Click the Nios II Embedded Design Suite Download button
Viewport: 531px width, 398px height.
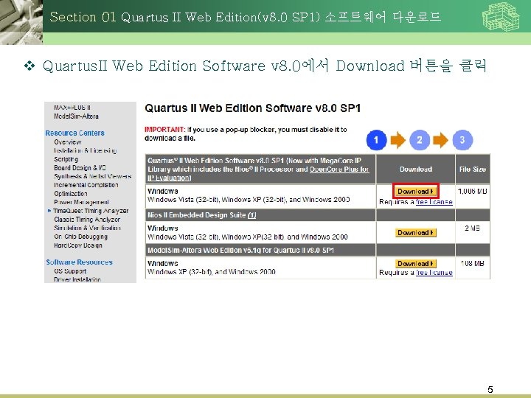point(415,232)
